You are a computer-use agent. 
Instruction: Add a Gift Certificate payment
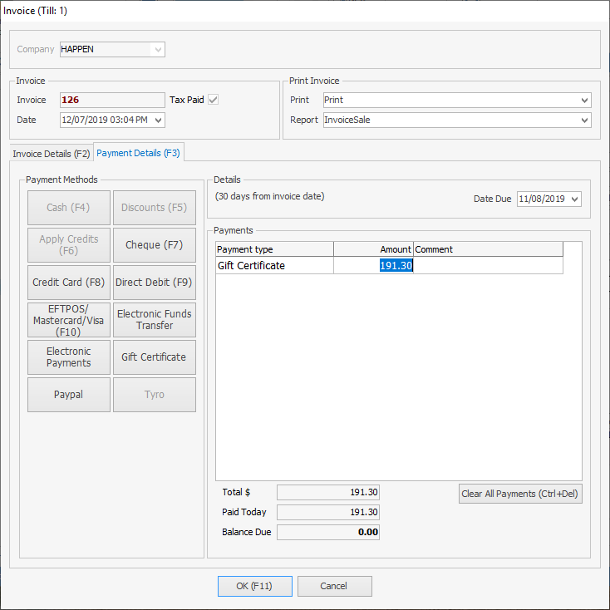click(154, 357)
